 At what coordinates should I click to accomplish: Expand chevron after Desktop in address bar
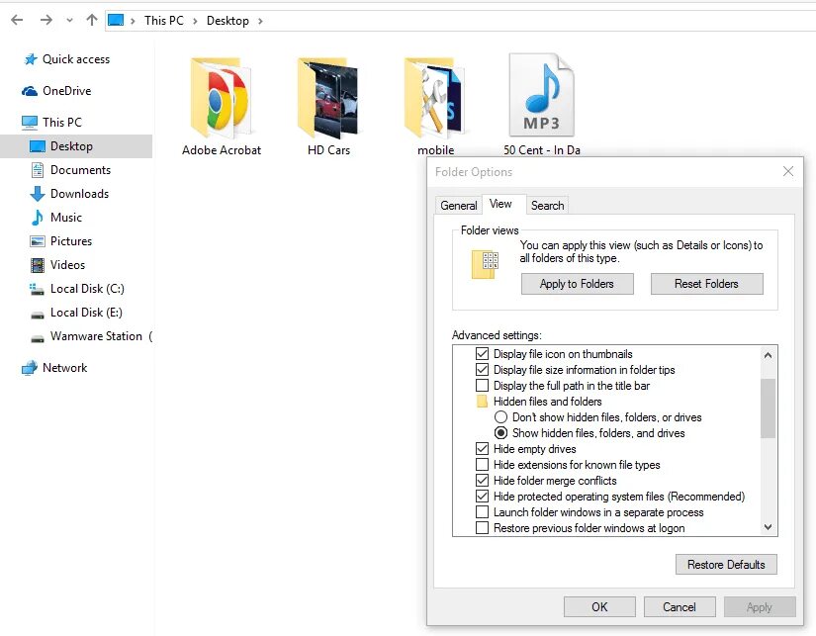(260, 21)
